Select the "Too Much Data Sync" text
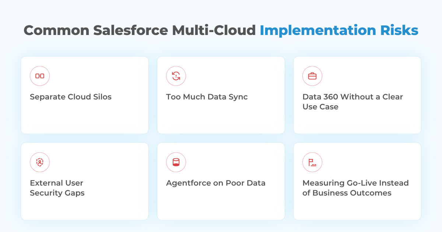Image resolution: width=442 pixels, height=232 pixels. (x=207, y=97)
